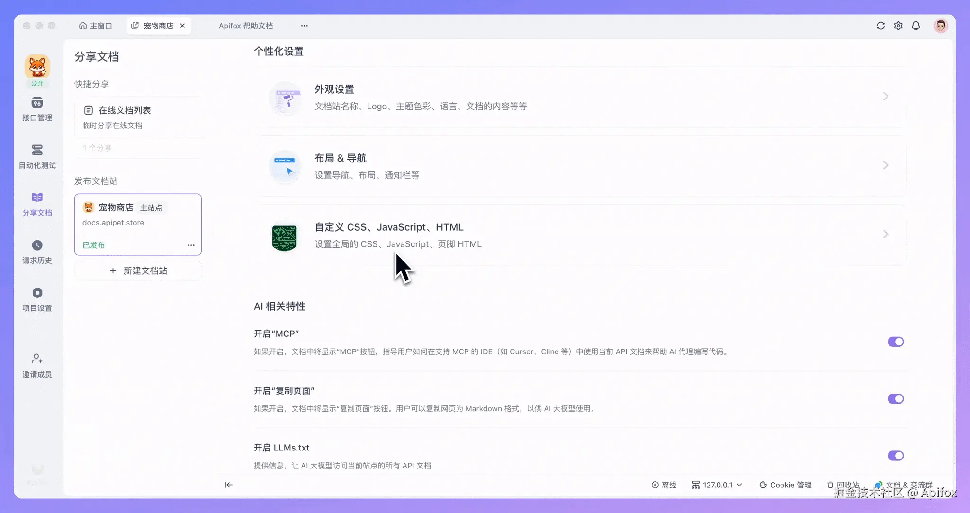Select the 分享文档 sidebar icon

click(x=37, y=198)
